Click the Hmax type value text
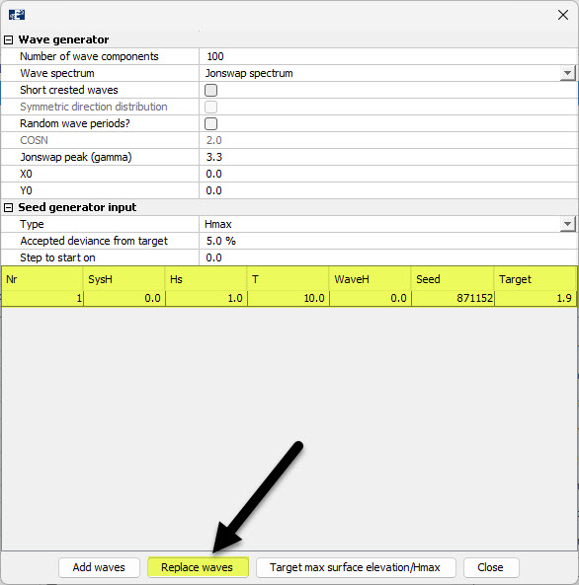 coord(218,224)
